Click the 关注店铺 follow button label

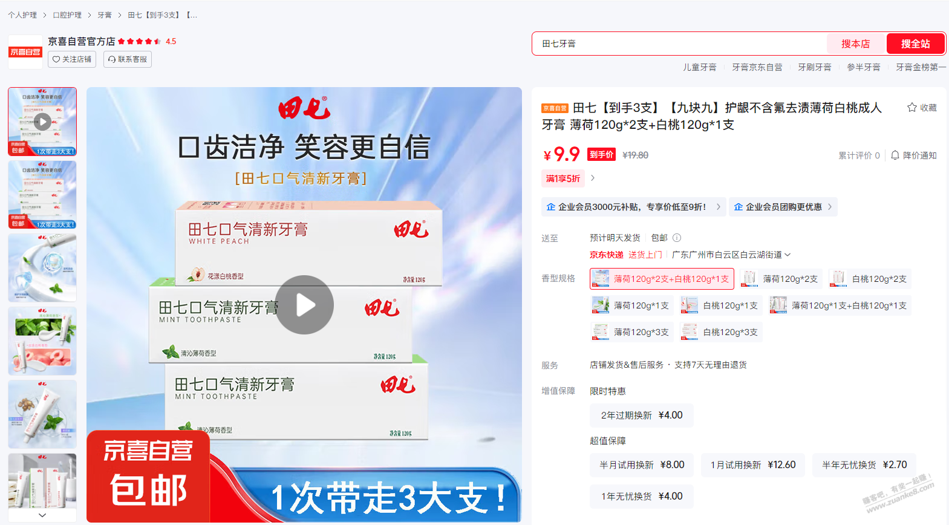coord(77,59)
